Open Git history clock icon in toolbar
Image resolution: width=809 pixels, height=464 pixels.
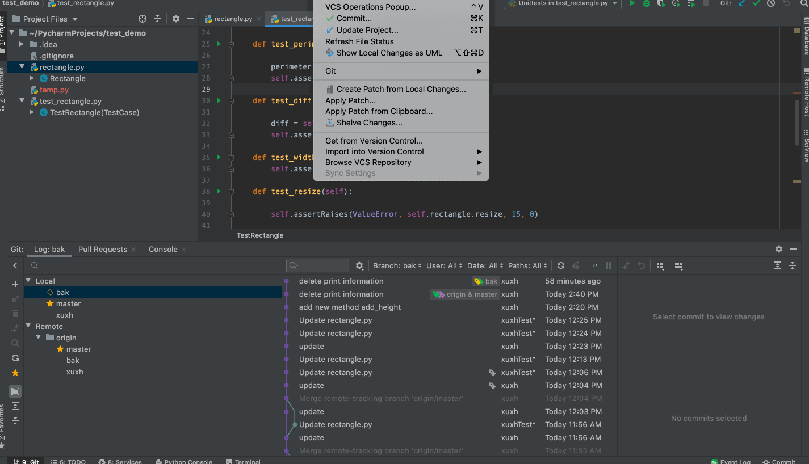coord(771,3)
